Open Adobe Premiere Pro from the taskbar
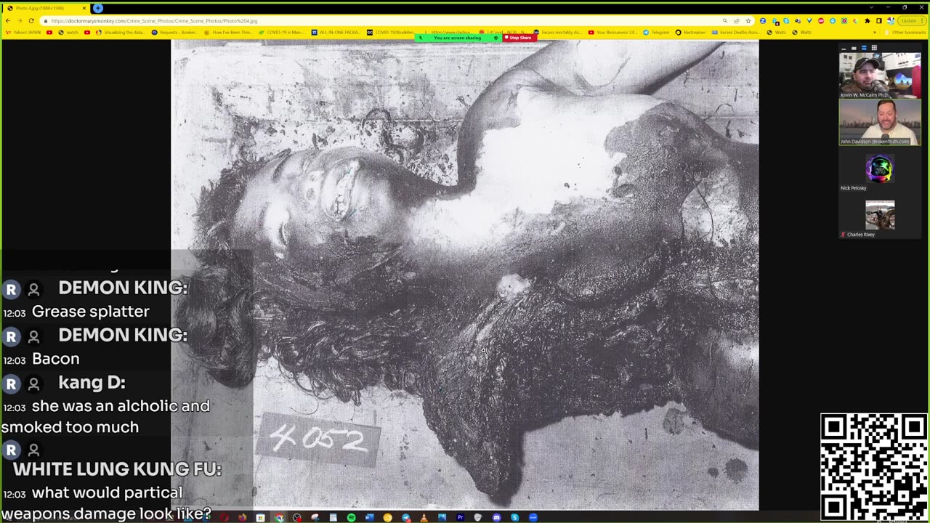 click(460, 517)
